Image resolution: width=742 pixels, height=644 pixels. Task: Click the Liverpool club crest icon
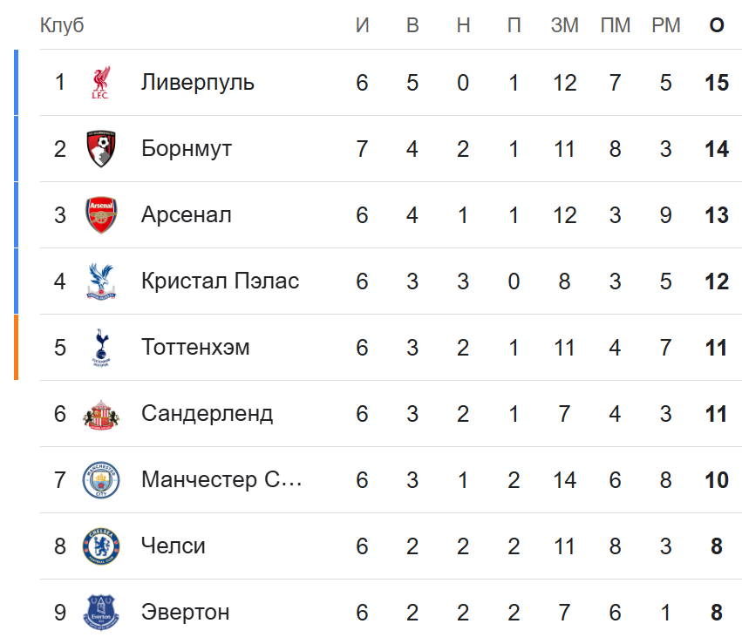(100, 83)
